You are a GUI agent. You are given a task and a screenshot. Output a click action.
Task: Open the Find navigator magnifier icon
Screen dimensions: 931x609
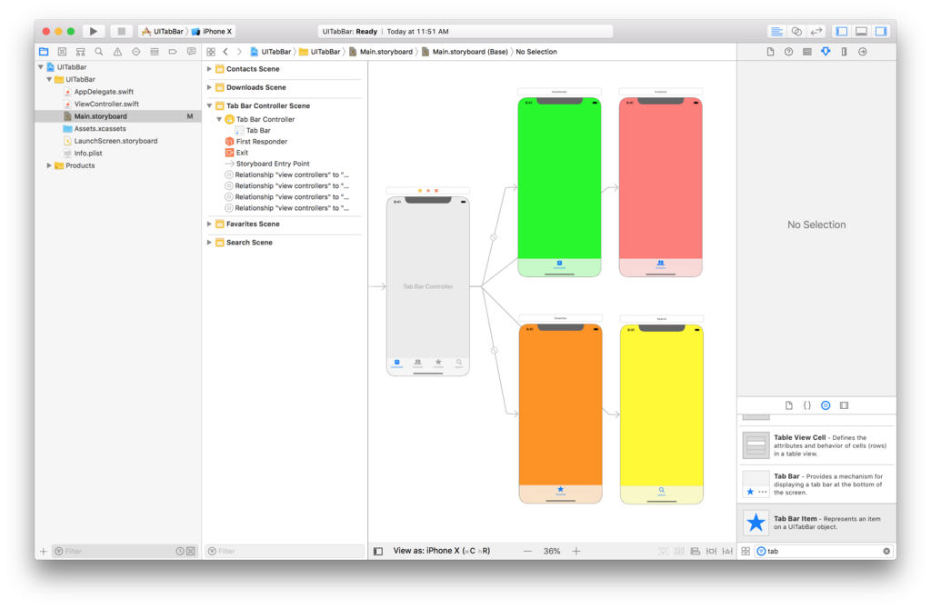tap(98, 52)
